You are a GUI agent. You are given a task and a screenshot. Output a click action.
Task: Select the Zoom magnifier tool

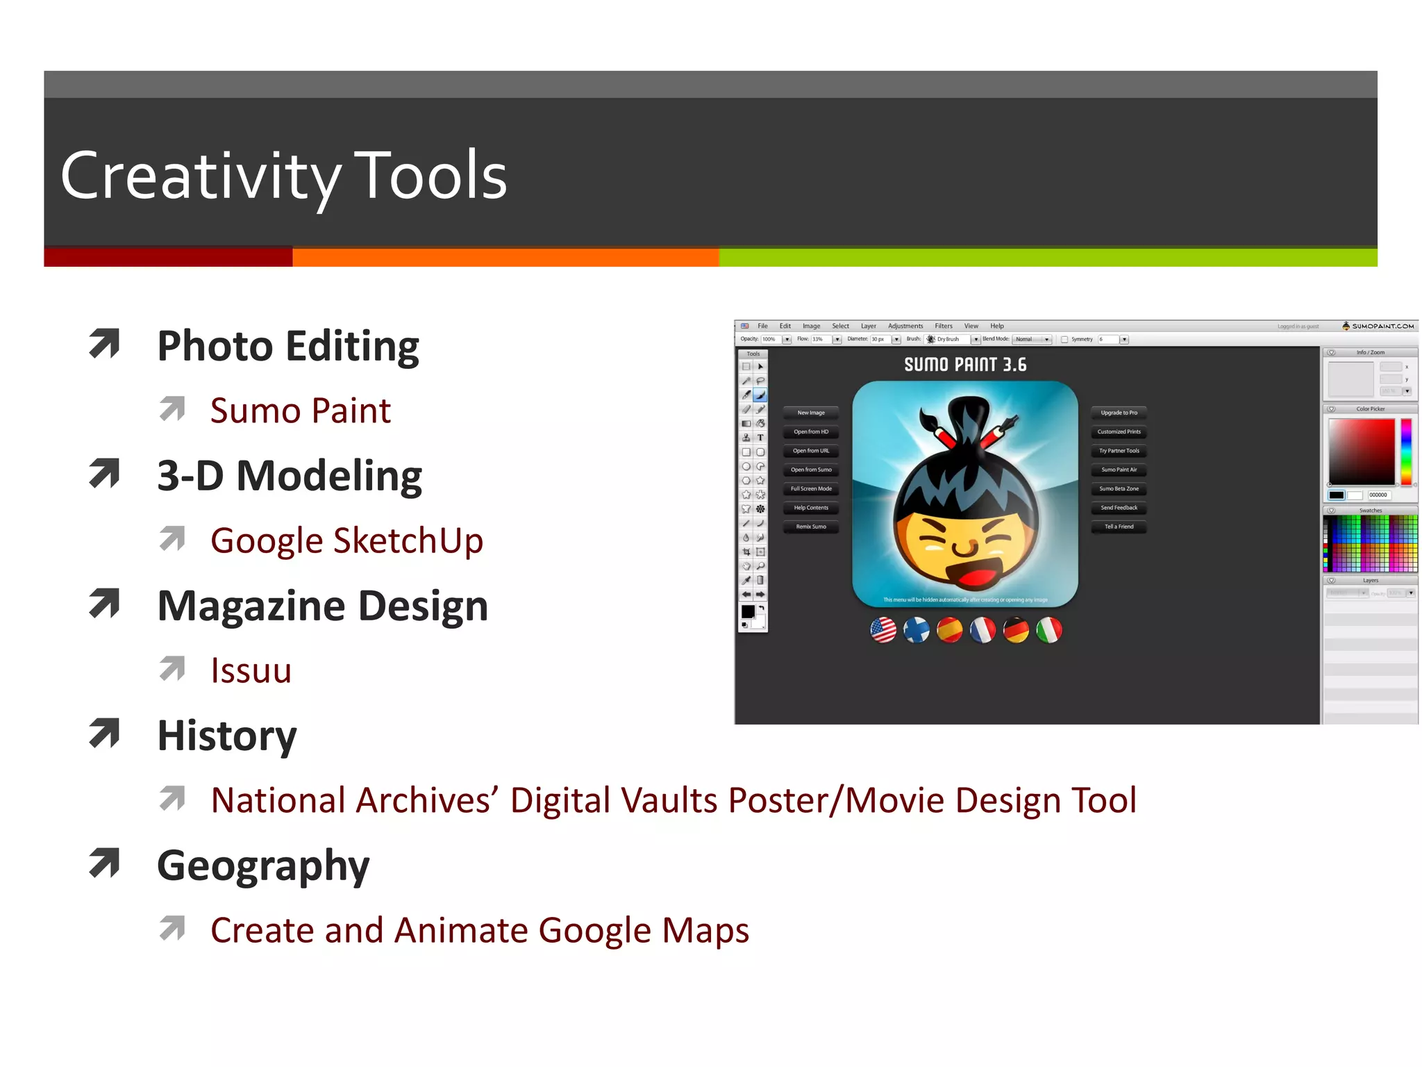(x=760, y=565)
